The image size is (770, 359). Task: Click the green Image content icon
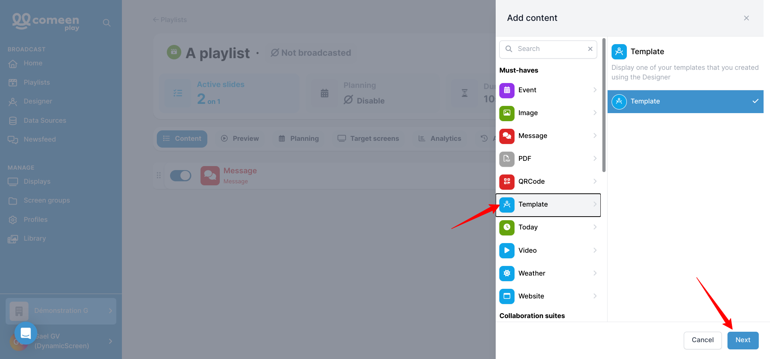507,113
